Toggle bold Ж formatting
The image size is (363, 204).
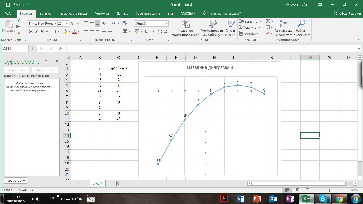(31, 32)
